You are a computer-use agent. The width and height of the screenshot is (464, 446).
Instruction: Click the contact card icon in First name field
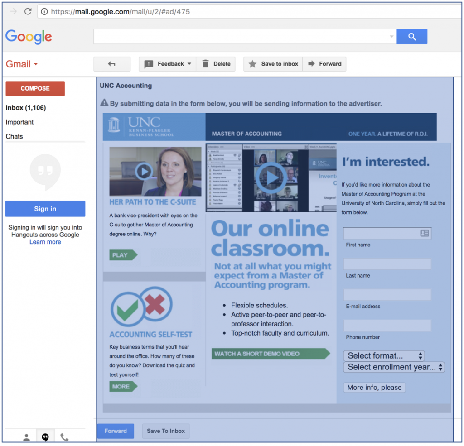[x=424, y=233]
